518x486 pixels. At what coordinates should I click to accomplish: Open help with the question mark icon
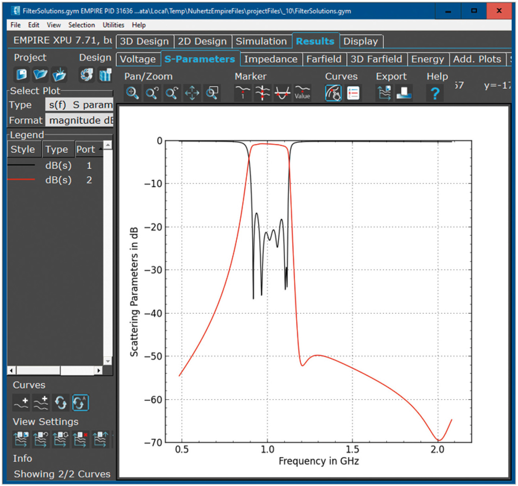point(435,93)
